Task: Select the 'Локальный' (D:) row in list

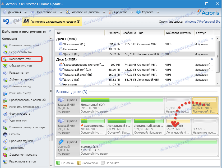Action: (x=135, y=44)
